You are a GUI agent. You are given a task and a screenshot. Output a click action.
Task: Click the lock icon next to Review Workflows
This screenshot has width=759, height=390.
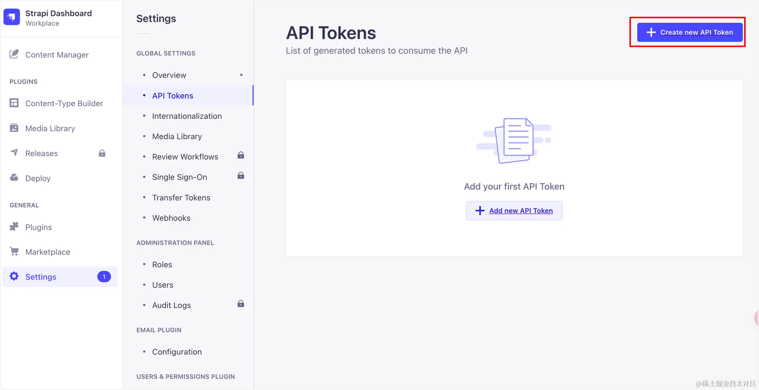click(241, 156)
